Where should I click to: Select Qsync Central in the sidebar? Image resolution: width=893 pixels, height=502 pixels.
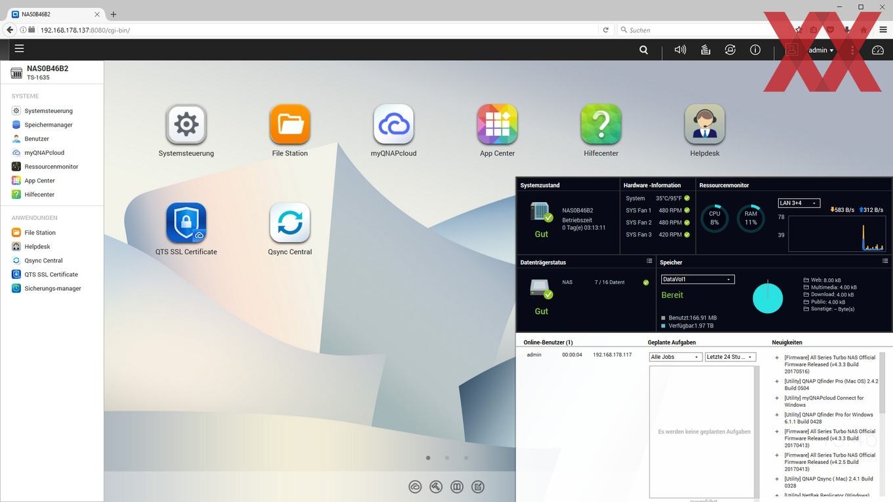click(x=43, y=261)
